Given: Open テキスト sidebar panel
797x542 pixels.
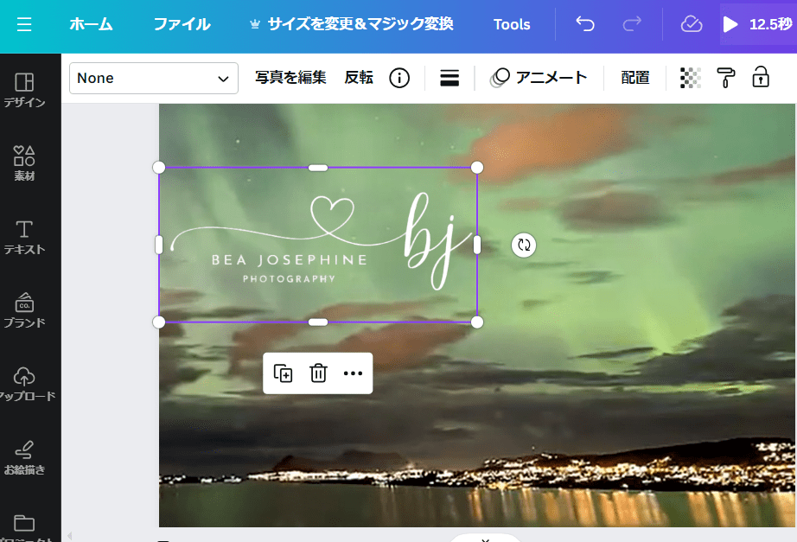Looking at the screenshot, I should coord(24,237).
